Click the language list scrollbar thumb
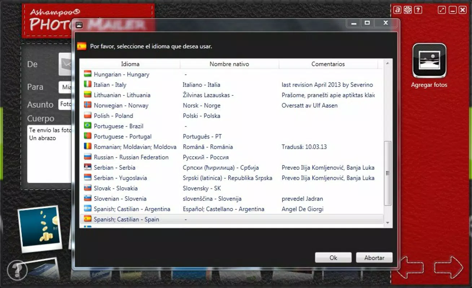The image size is (472, 288). (x=388, y=173)
